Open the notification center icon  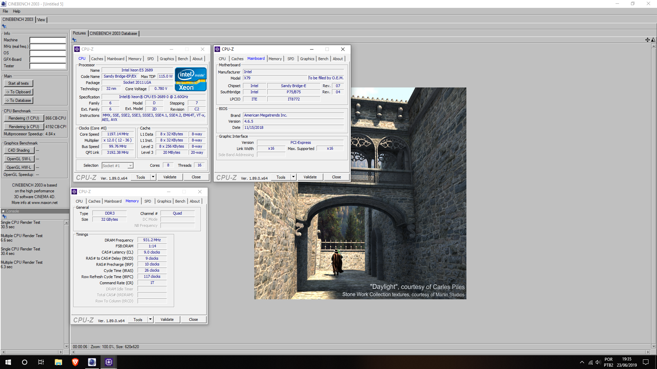point(646,362)
